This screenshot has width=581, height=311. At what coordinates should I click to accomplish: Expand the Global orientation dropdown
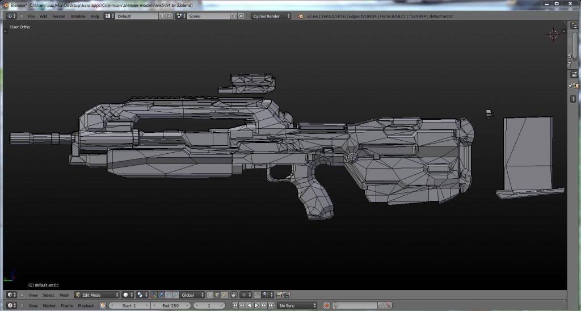pos(192,295)
